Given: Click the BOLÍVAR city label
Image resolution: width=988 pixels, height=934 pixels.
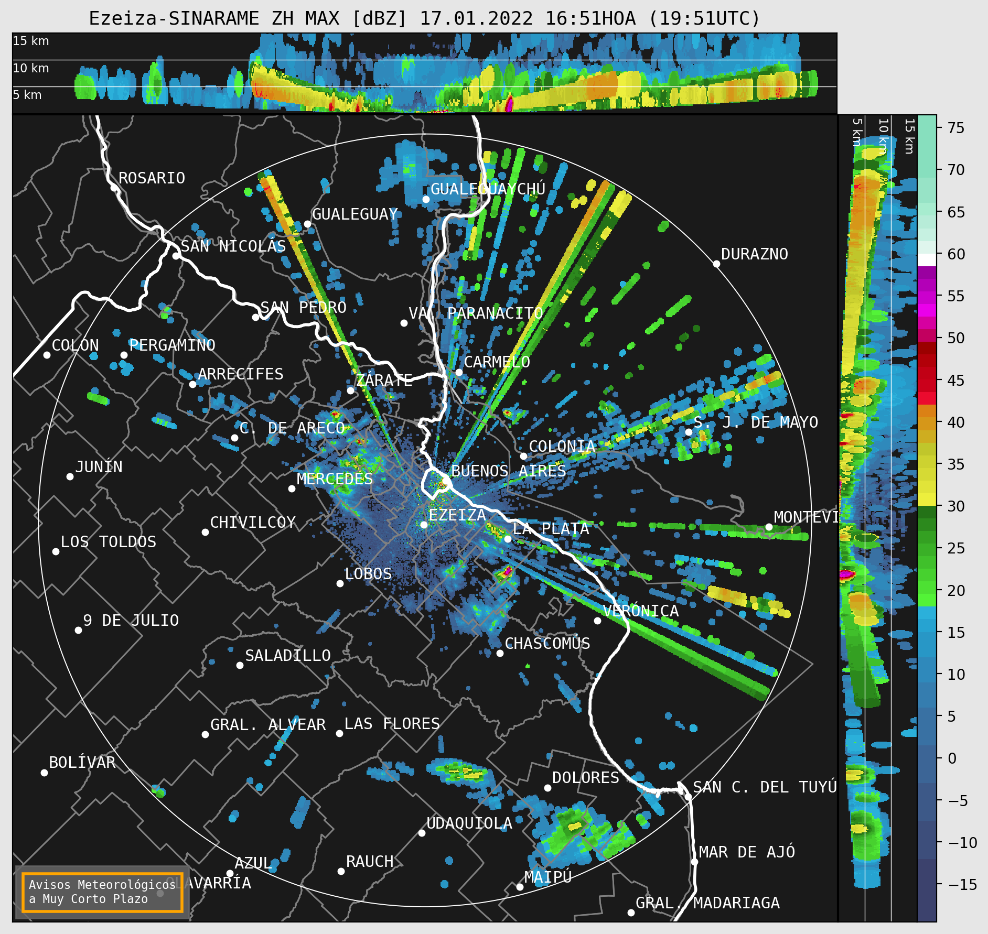Looking at the screenshot, I should coord(82,763).
